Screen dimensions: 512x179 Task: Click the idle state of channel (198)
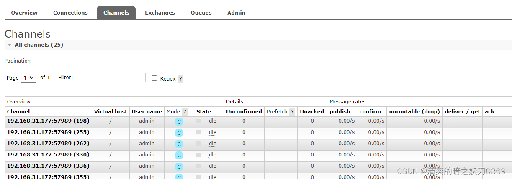pos(212,121)
